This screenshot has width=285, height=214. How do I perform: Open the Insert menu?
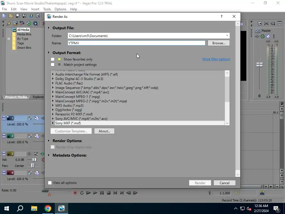(x=35, y=9)
